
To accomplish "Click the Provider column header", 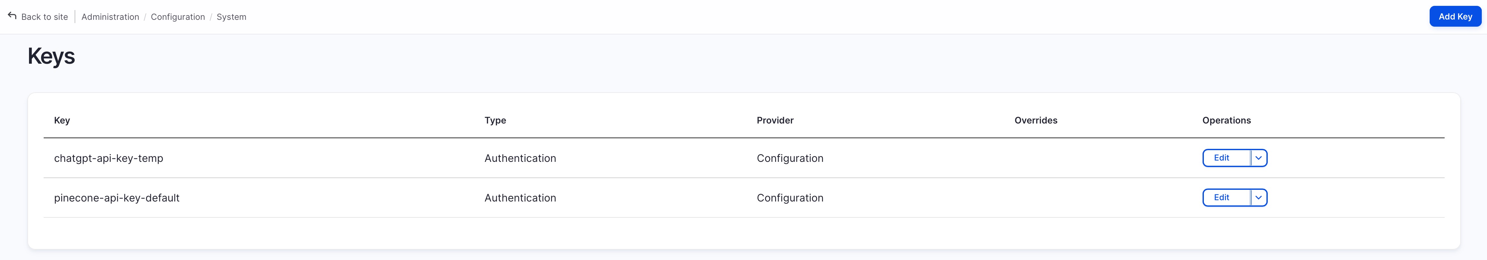I will [775, 120].
